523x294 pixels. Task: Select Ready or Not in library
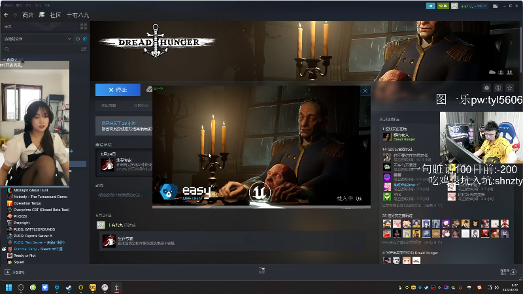tap(24, 255)
